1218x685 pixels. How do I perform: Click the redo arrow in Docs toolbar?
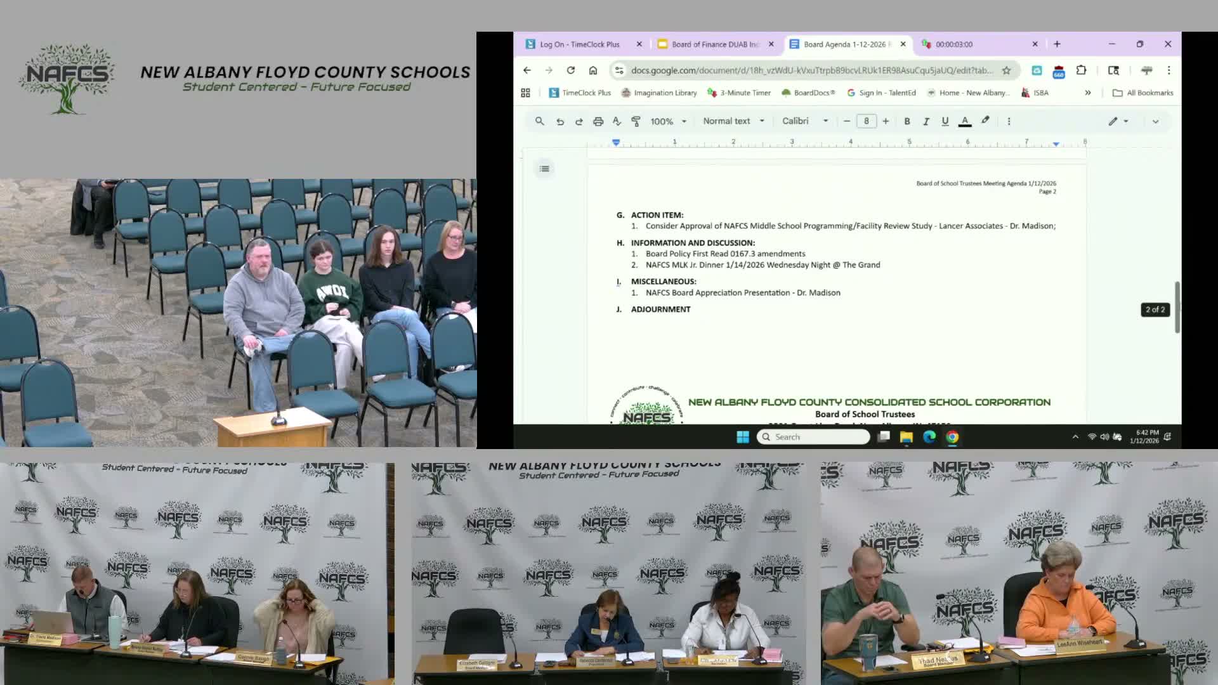tap(579, 121)
